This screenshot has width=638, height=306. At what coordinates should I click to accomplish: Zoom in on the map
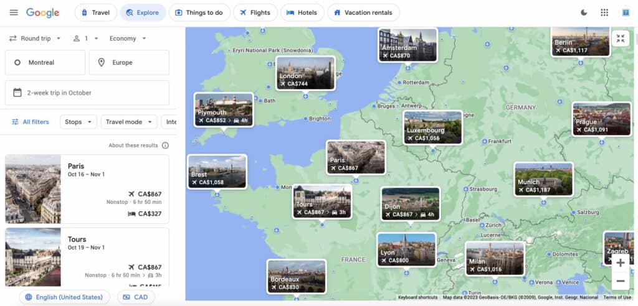620,262
